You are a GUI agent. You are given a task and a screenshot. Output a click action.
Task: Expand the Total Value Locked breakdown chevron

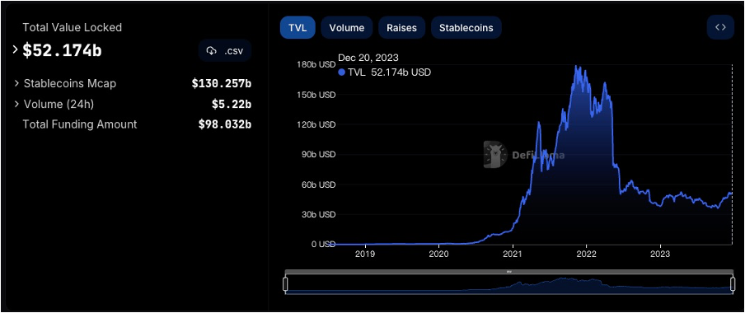[x=15, y=49]
